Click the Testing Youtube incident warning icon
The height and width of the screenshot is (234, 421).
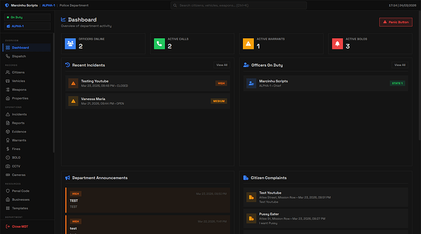pyautogui.click(x=73, y=83)
